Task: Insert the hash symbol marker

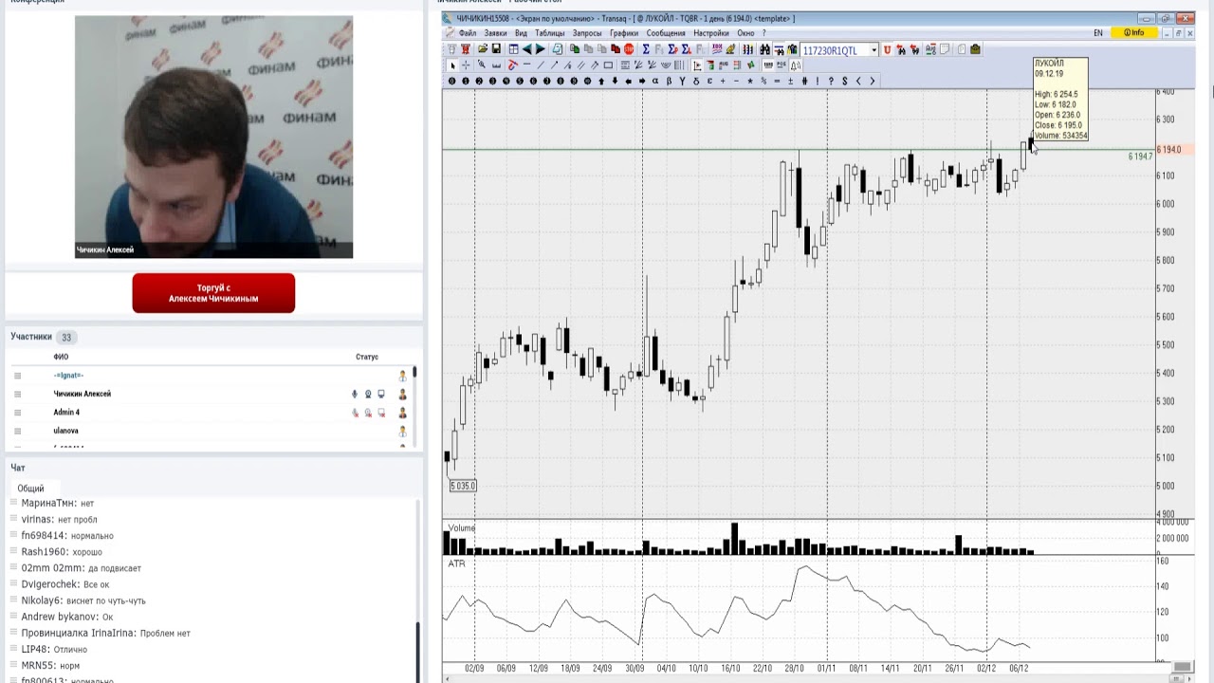Action: click(x=804, y=82)
